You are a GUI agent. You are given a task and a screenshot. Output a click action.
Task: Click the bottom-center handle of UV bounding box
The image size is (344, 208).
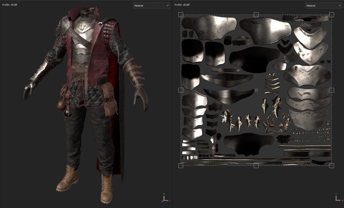[x=256, y=166]
